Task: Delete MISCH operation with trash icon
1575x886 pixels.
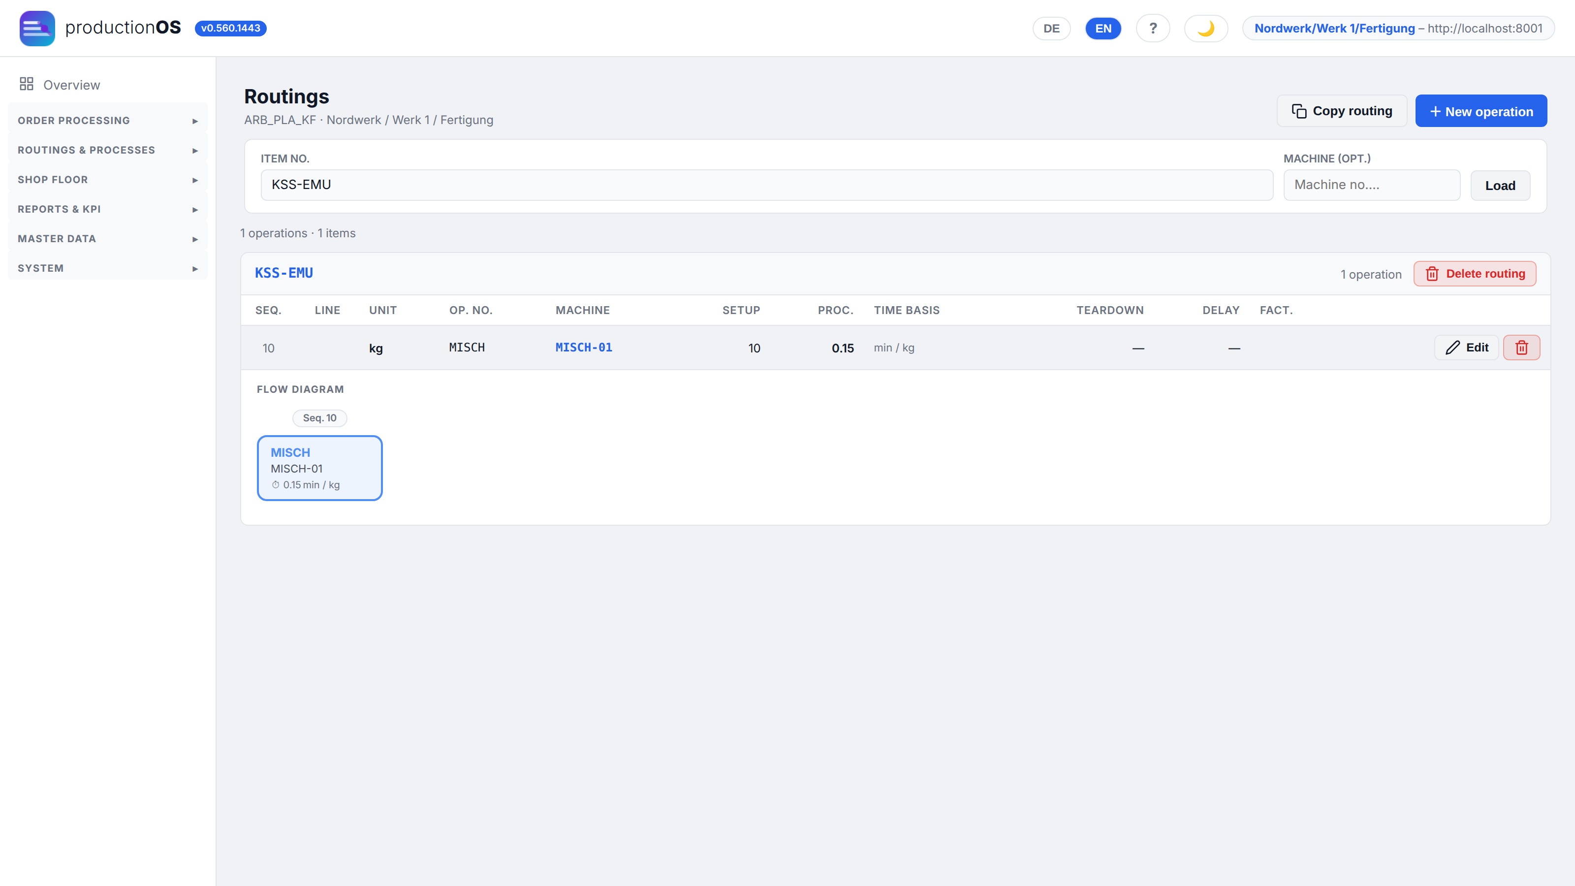Action: (x=1521, y=348)
